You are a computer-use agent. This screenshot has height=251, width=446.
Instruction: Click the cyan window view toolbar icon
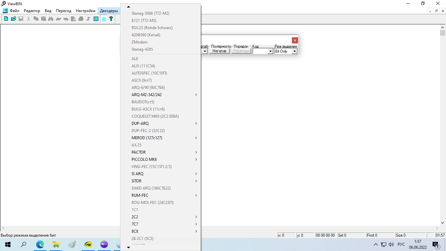[x=96, y=19]
